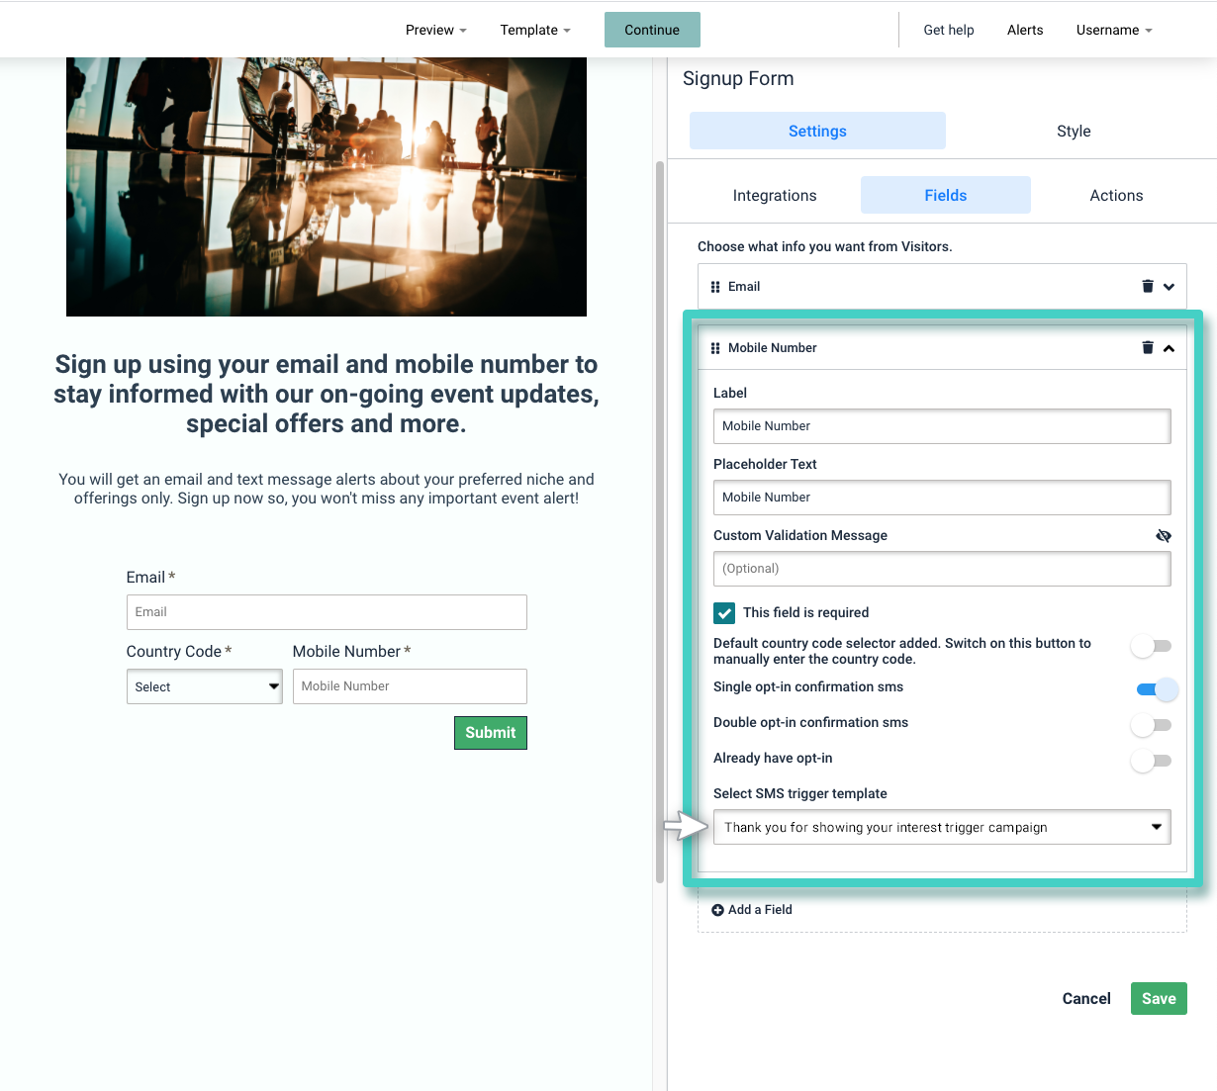The width and height of the screenshot is (1217, 1091).
Task: Expand the Email field chevron
Action: click(1169, 287)
